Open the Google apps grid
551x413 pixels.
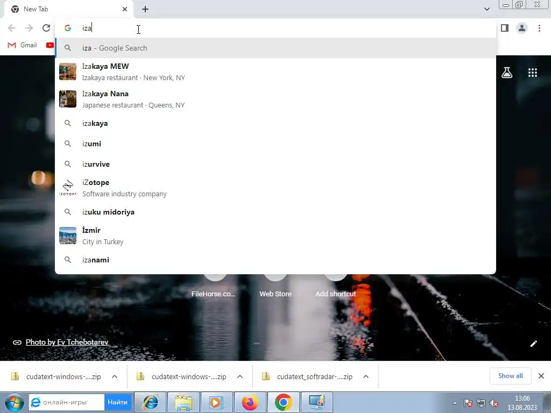pyautogui.click(x=532, y=73)
